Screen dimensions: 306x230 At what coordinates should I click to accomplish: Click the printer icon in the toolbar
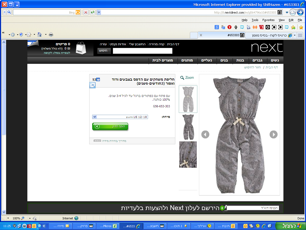click(x=51, y=35)
